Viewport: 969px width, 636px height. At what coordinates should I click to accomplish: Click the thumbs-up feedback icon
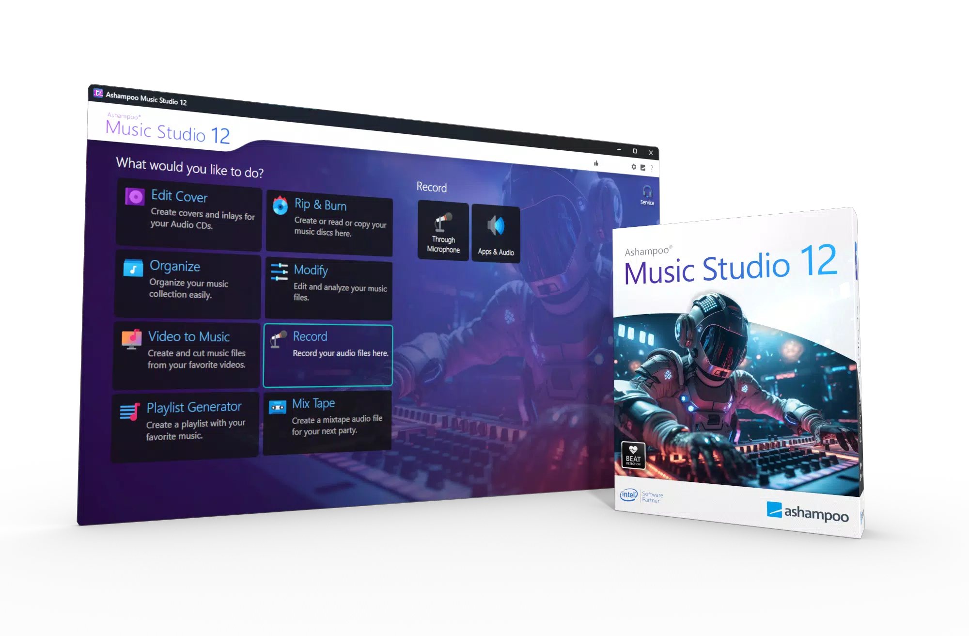point(596,163)
